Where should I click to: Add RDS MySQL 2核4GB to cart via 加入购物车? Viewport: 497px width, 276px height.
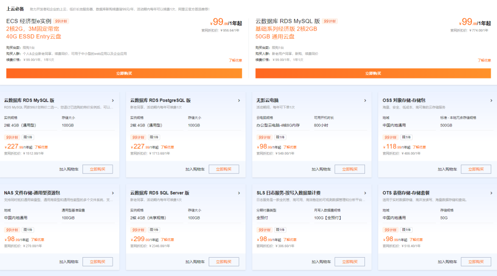point(69,169)
